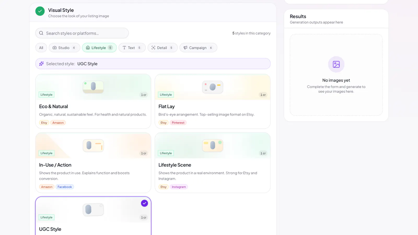
Task: Click the Lifestyle badge on UGC Style card
Action: point(47,218)
